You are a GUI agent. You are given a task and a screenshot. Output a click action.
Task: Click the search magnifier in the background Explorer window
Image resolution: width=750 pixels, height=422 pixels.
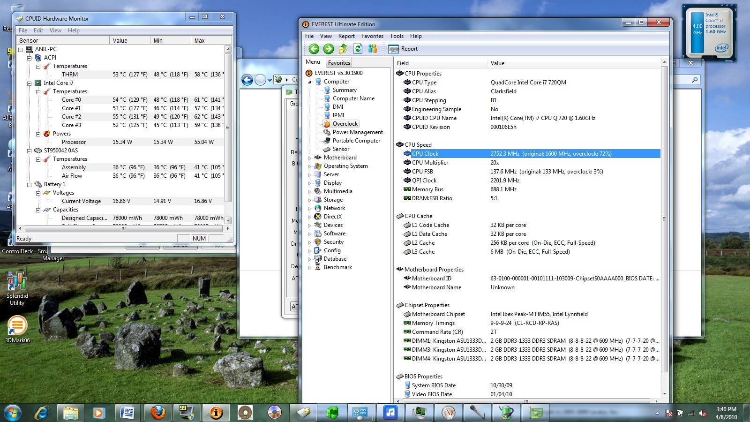pyautogui.click(x=695, y=80)
